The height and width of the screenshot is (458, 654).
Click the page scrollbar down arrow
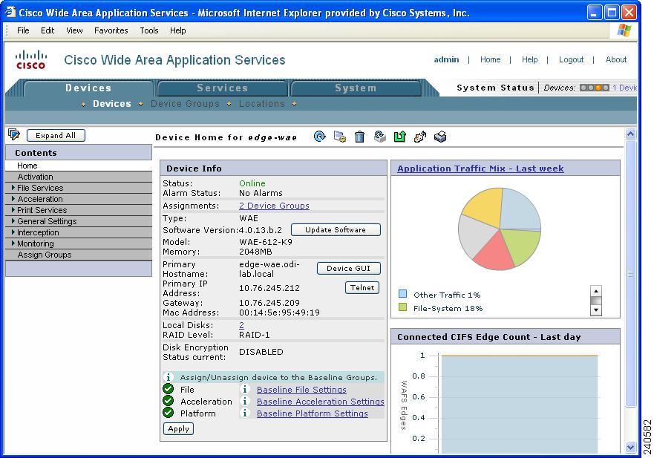tap(630, 447)
